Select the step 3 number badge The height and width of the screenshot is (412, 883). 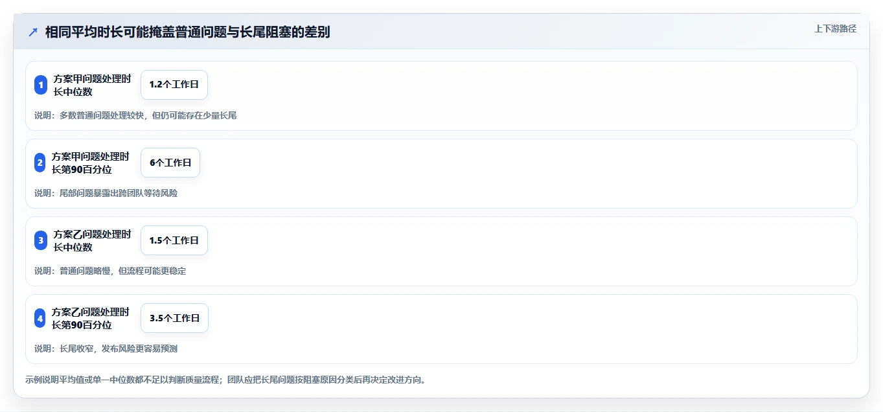tap(41, 240)
